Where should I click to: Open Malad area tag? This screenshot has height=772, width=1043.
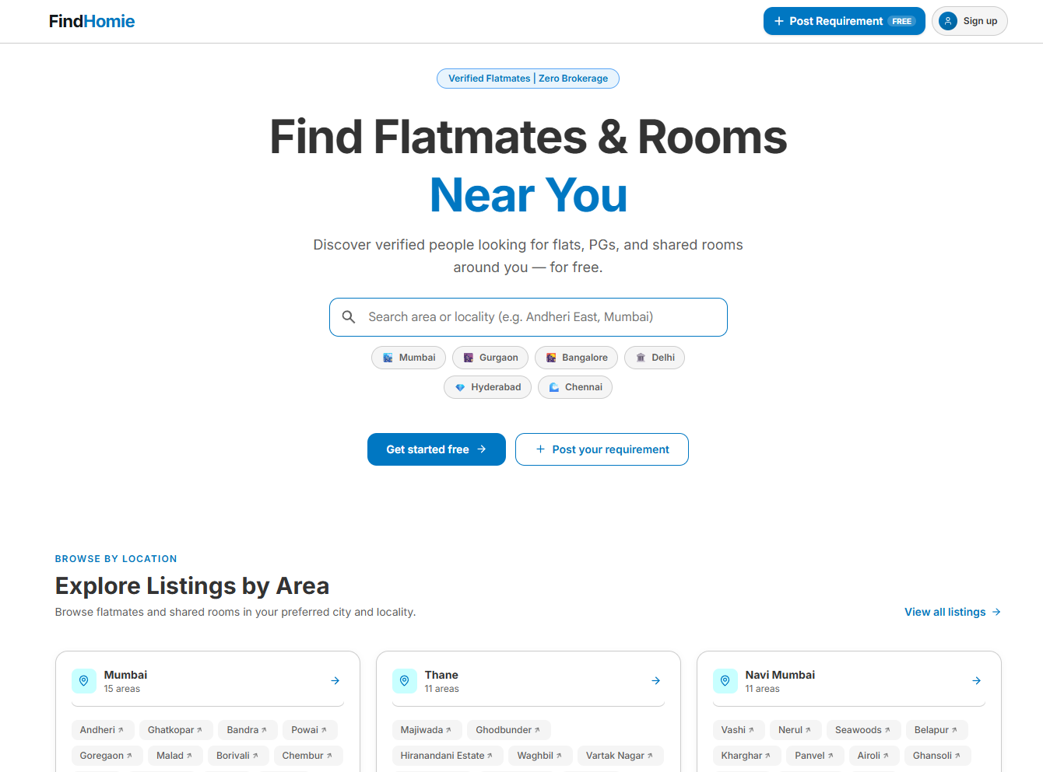[174, 756]
